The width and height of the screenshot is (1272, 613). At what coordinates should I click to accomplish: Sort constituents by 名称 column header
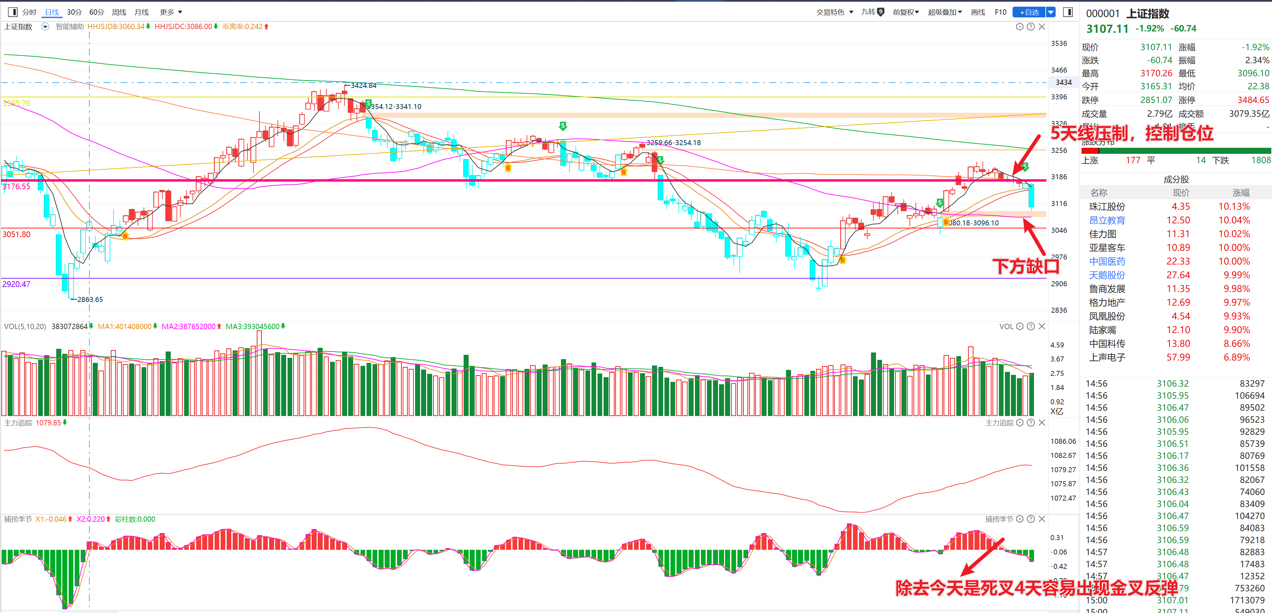(x=1099, y=193)
